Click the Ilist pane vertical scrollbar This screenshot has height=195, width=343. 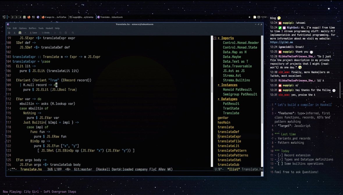pyautogui.click(x=262, y=102)
